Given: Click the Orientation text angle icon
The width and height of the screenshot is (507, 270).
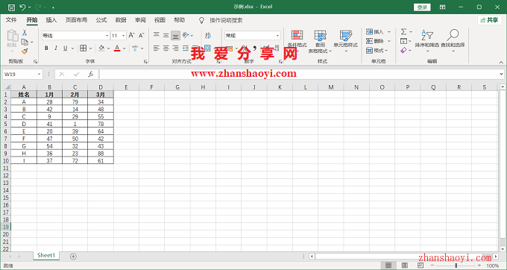Looking at the screenshot, I should (x=186, y=35).
